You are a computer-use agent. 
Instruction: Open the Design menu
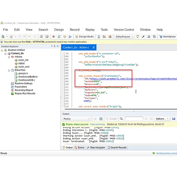pos(59,30)
